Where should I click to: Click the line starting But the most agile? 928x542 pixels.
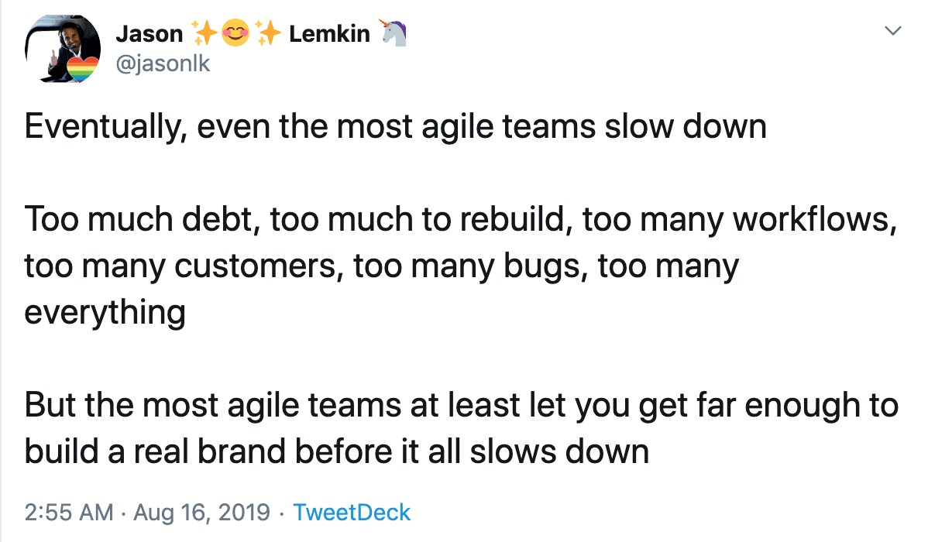pyautogui.click(x=461, y=406)
